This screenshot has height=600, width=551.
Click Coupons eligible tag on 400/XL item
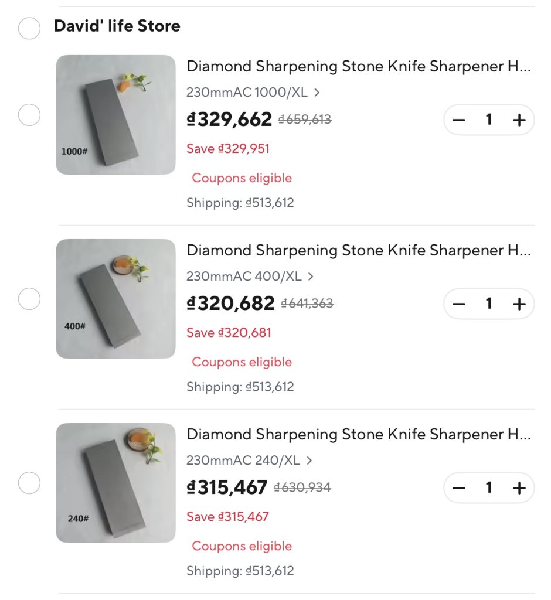pos(242,362)
